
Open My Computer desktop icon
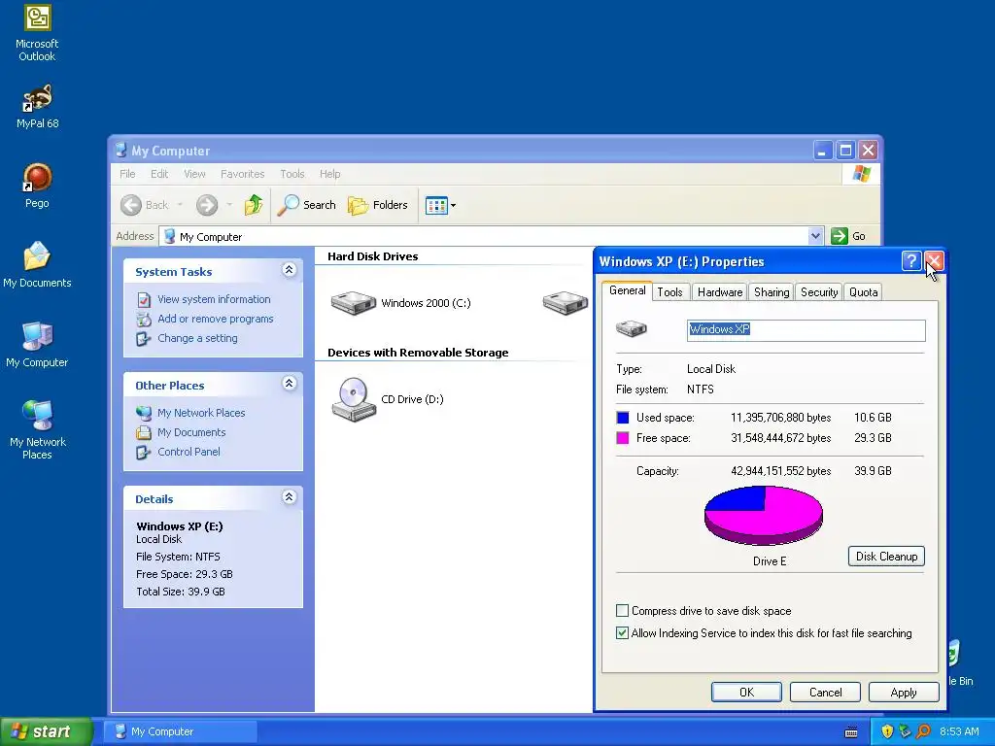click(x=37, y=345)
